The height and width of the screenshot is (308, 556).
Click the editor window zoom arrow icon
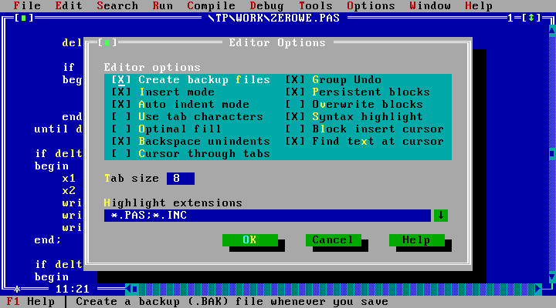coord(532,18)
